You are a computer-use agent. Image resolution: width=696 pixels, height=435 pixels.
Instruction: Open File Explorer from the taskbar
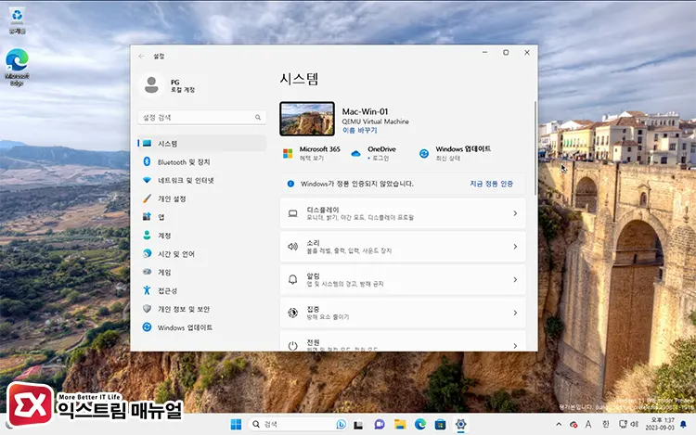coord(400,424)
